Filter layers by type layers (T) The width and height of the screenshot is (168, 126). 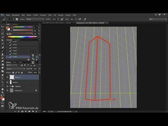[x=28, y=65]
